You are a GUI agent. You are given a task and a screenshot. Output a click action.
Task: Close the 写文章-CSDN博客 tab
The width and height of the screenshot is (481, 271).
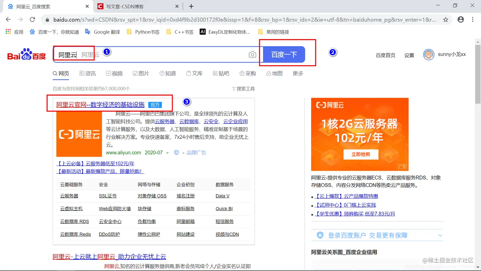coord(177,6)
